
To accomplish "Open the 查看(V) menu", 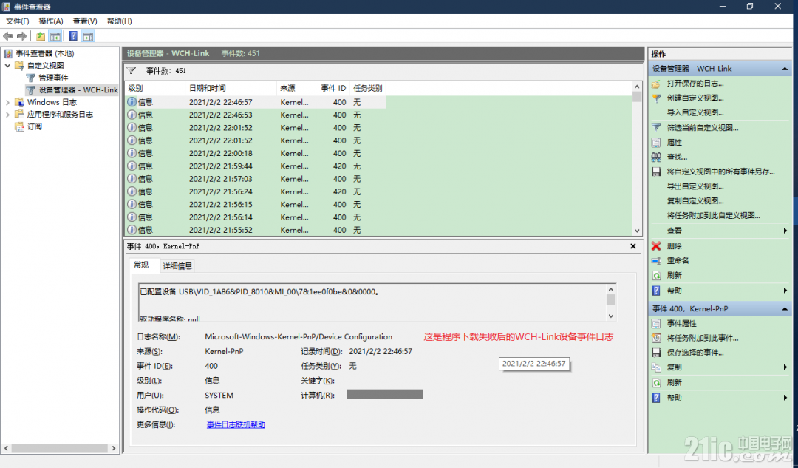I will (x=85, y=21).
